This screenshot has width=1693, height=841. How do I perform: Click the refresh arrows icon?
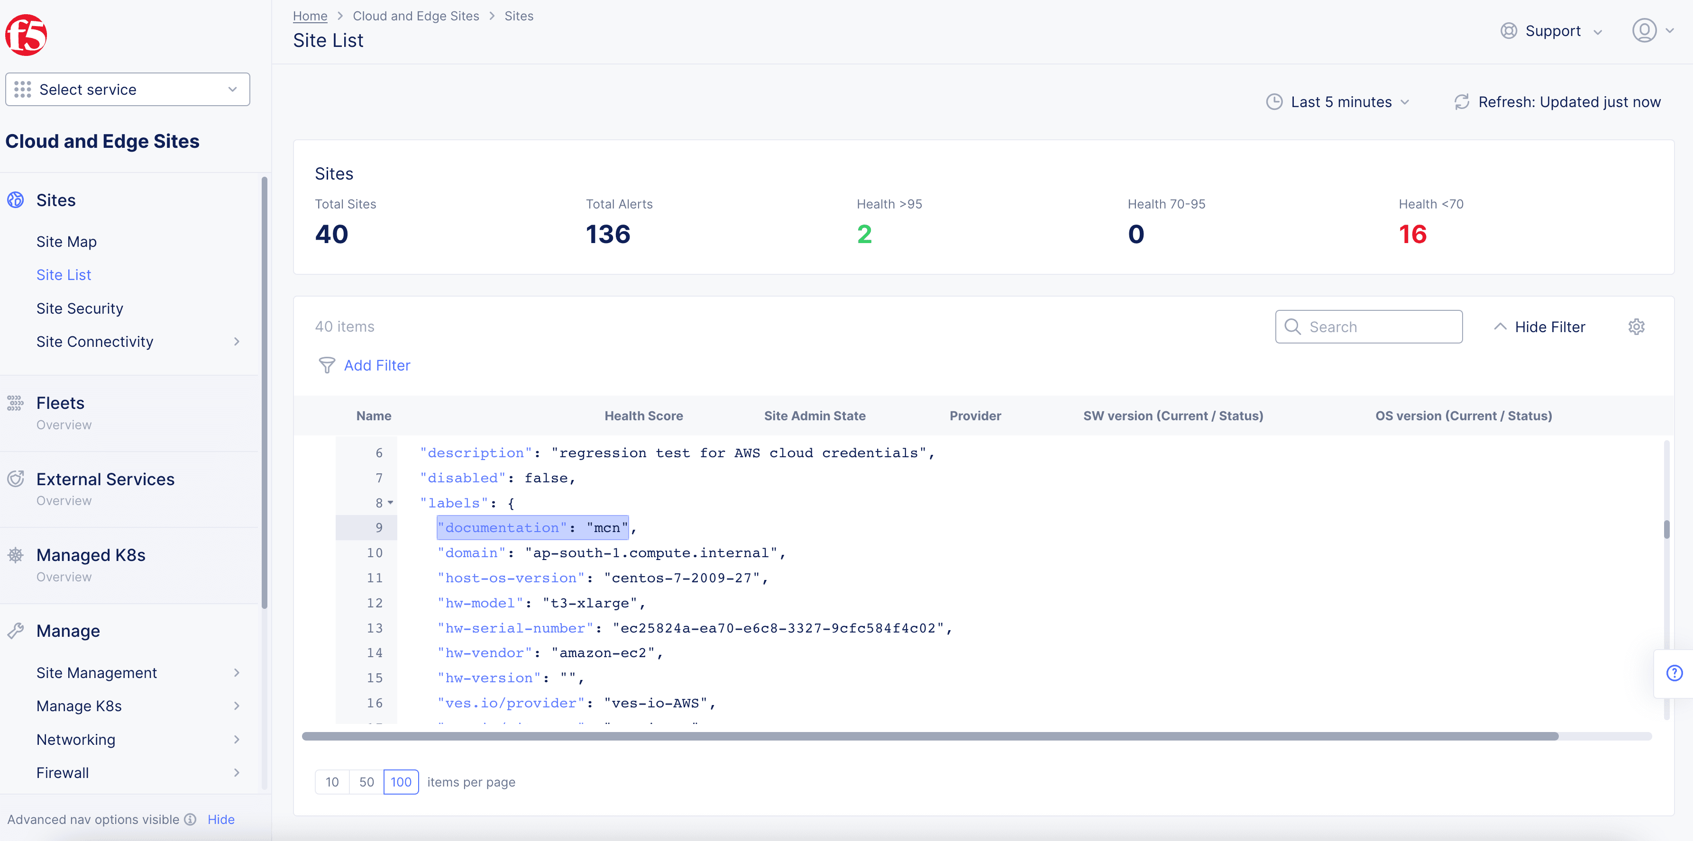click(x=1461, y=102)
